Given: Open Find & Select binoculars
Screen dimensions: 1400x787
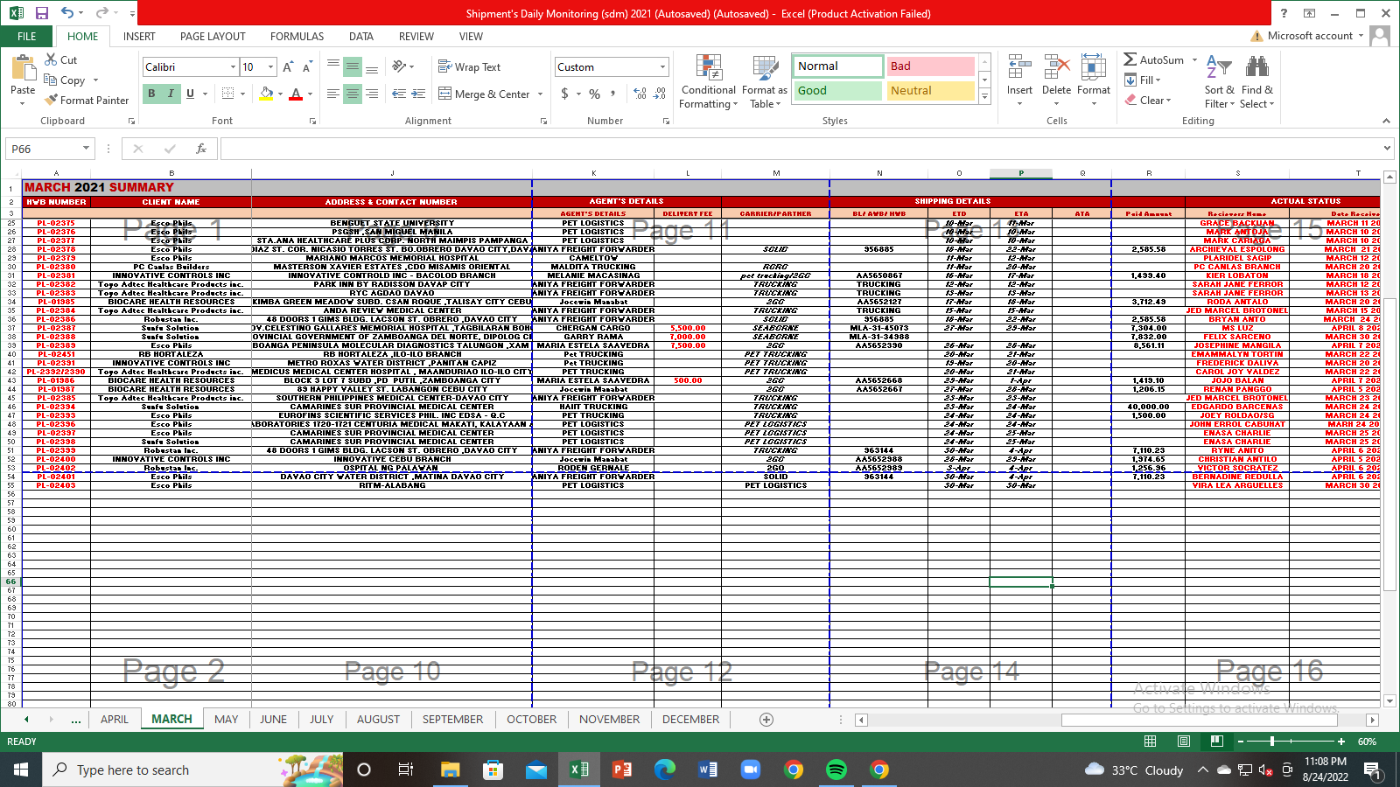Looking at the screenshot, I should point(1257,81).
